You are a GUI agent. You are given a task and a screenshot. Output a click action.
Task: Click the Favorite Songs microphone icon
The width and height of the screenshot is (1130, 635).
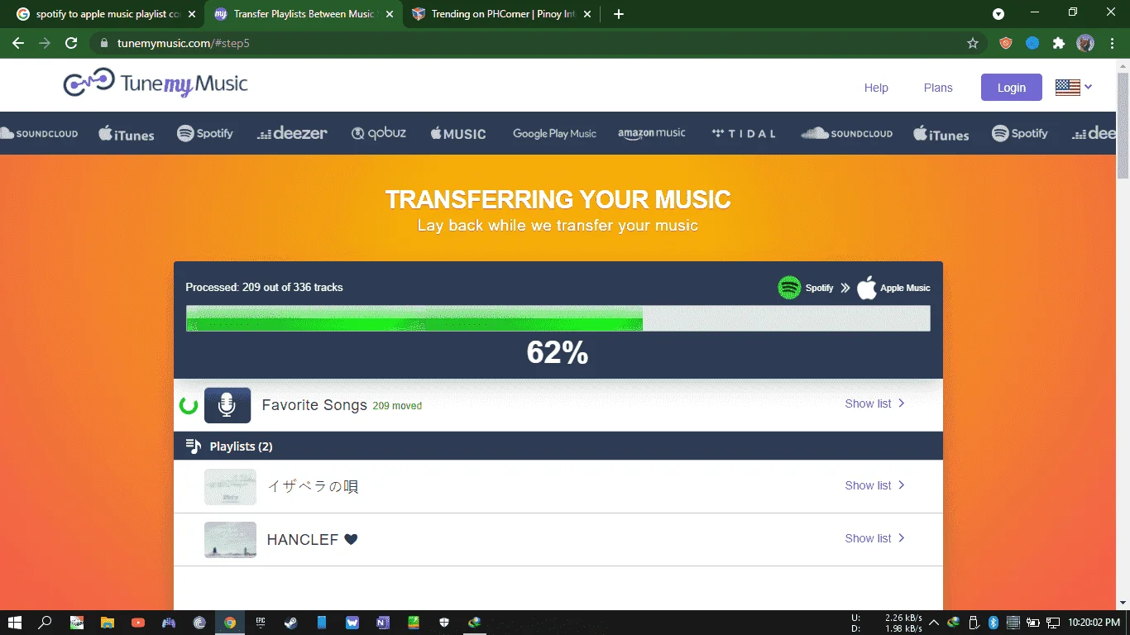[227, 405]
